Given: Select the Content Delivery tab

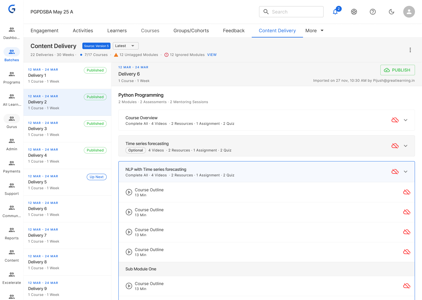Looking at the screenshot, I should coord(277,30).
